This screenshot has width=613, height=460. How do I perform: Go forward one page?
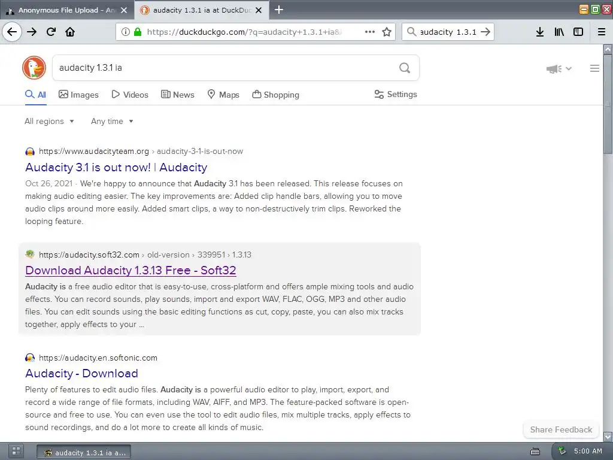[x=32, y=32]
